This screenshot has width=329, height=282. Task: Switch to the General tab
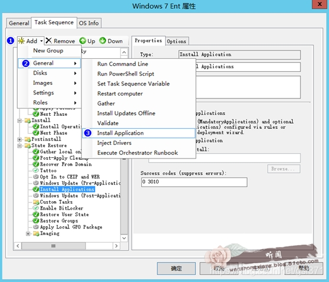pos(19,23)
